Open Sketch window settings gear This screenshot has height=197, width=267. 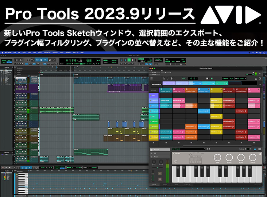(x=260, y=78)
